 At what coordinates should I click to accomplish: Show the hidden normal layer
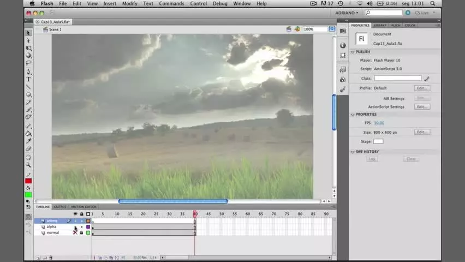click(x=75, y=233)
